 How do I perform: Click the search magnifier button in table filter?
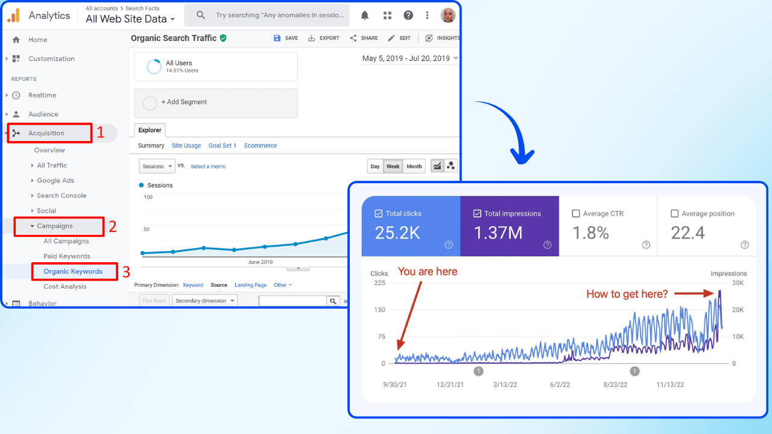[333, 301]
